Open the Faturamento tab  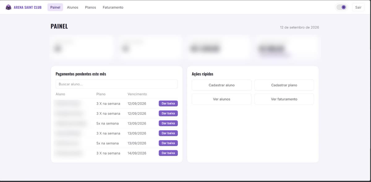113,7
